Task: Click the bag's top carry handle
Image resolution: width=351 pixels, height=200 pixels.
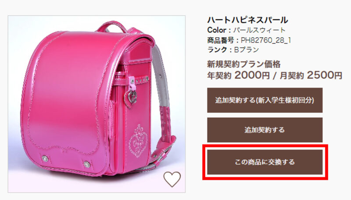Action: (112, 27)
